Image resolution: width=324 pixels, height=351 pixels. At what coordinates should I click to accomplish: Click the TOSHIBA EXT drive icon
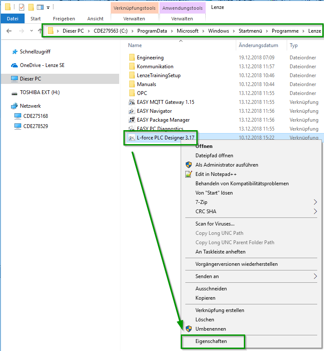pos(14,92)
